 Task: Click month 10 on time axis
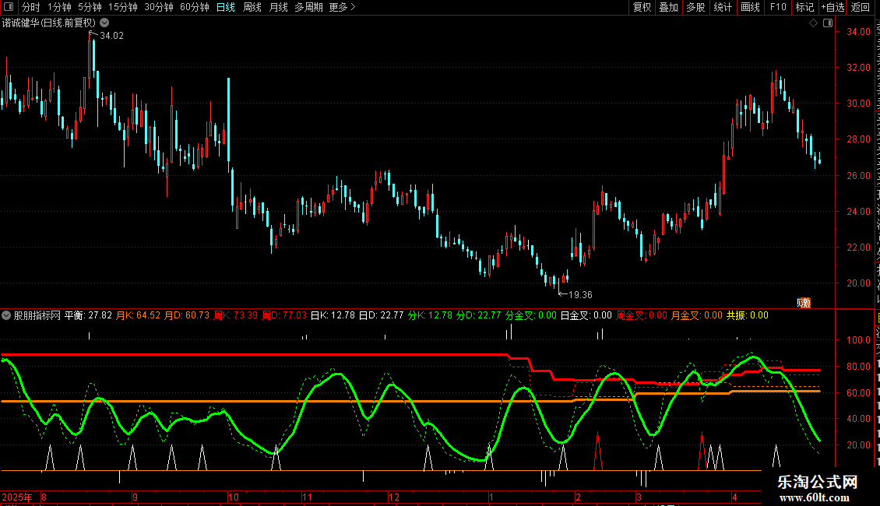pyautogui.click(x=234, y=497)
